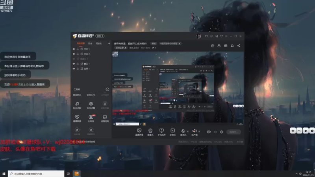Click 修改 button beside room title
Screen dimensions: 315x177
coord(154,43)
